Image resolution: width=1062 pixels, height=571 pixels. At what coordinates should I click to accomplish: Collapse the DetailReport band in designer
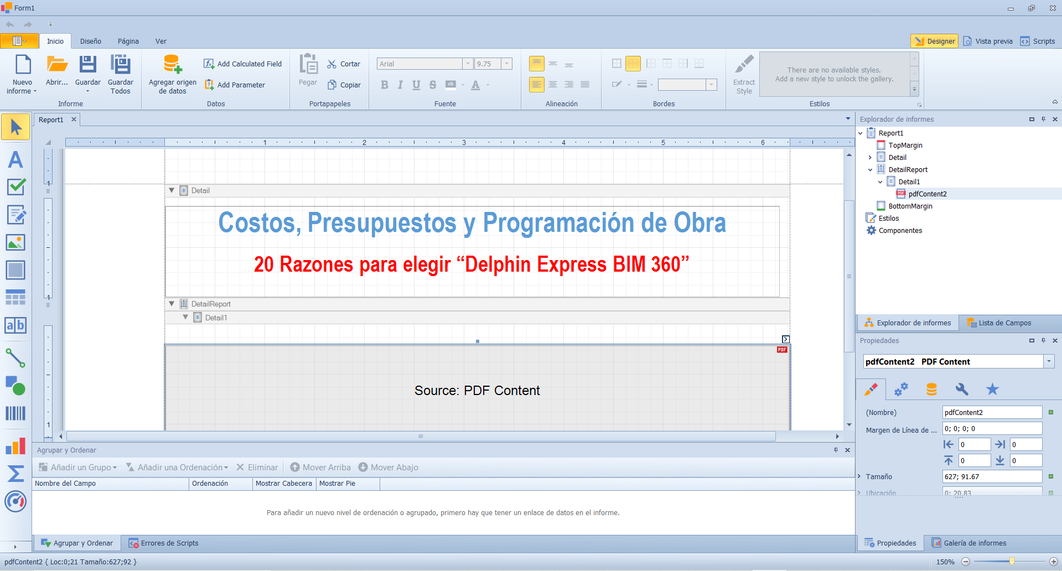(x=172, y=304)
